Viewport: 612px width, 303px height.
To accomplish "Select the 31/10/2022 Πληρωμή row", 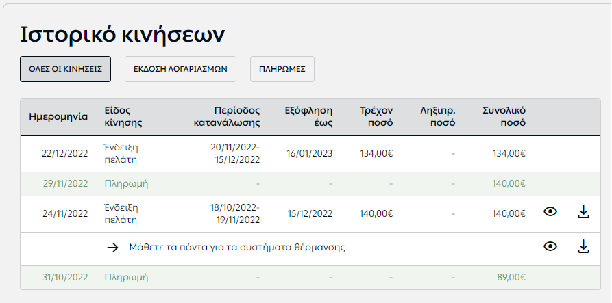I will point(310,278).
